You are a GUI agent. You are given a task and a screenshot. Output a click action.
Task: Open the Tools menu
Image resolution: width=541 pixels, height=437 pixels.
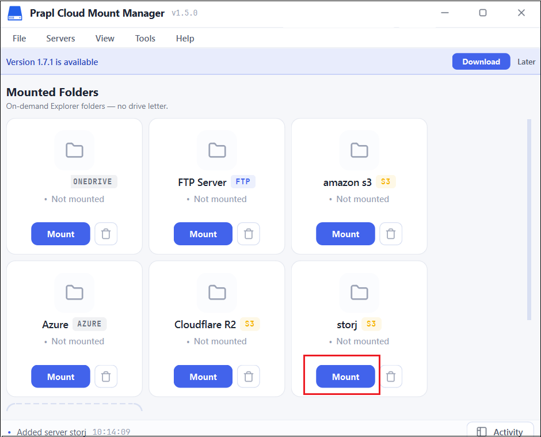tap(145, 39)
